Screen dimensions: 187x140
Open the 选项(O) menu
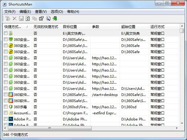tap(57, 12)
